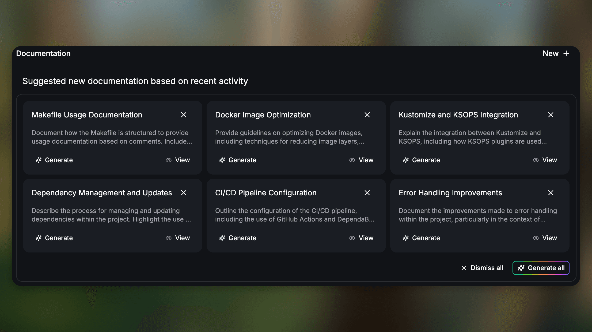Generate the Dependency Management and Updates documentation
This screenshot has width=592, height=332.
click(59, 238)
